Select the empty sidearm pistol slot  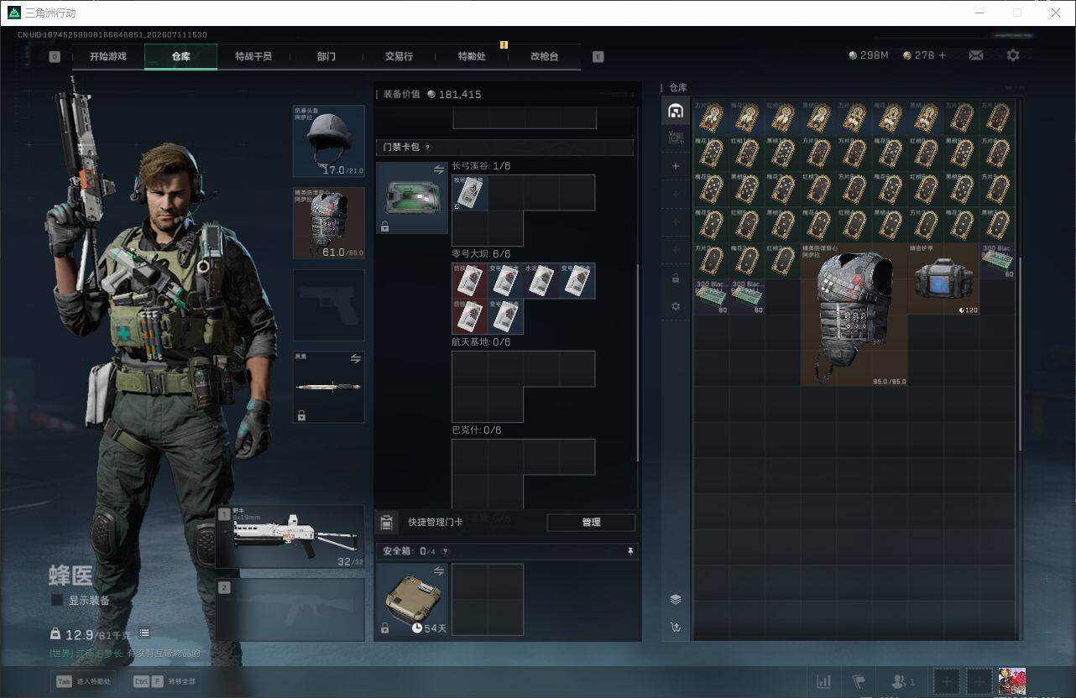328,305
